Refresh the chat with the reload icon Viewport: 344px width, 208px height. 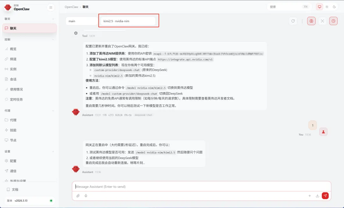[x=293, y=21]
